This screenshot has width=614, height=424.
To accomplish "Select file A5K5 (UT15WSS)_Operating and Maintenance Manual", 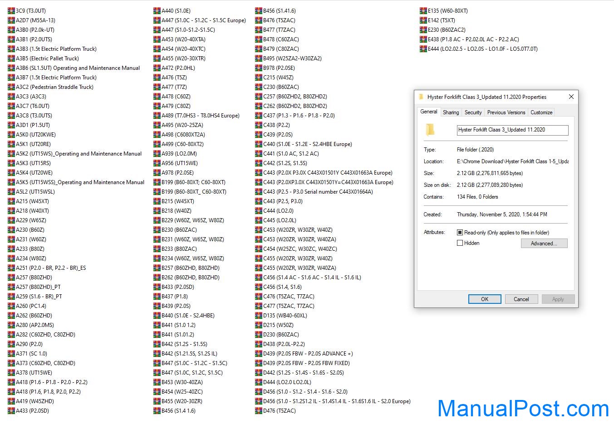I will [x=76, y=182].
